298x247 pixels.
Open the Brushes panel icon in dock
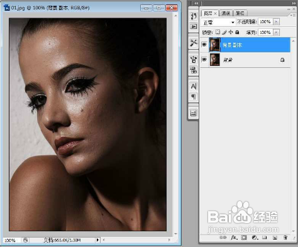click(194, 59)
